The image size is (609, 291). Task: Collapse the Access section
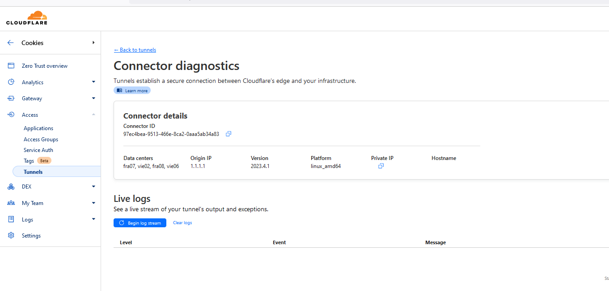point(93,115)
